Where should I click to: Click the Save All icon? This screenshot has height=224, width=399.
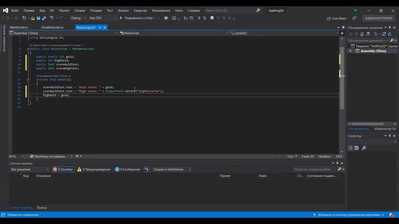[44, 18]
